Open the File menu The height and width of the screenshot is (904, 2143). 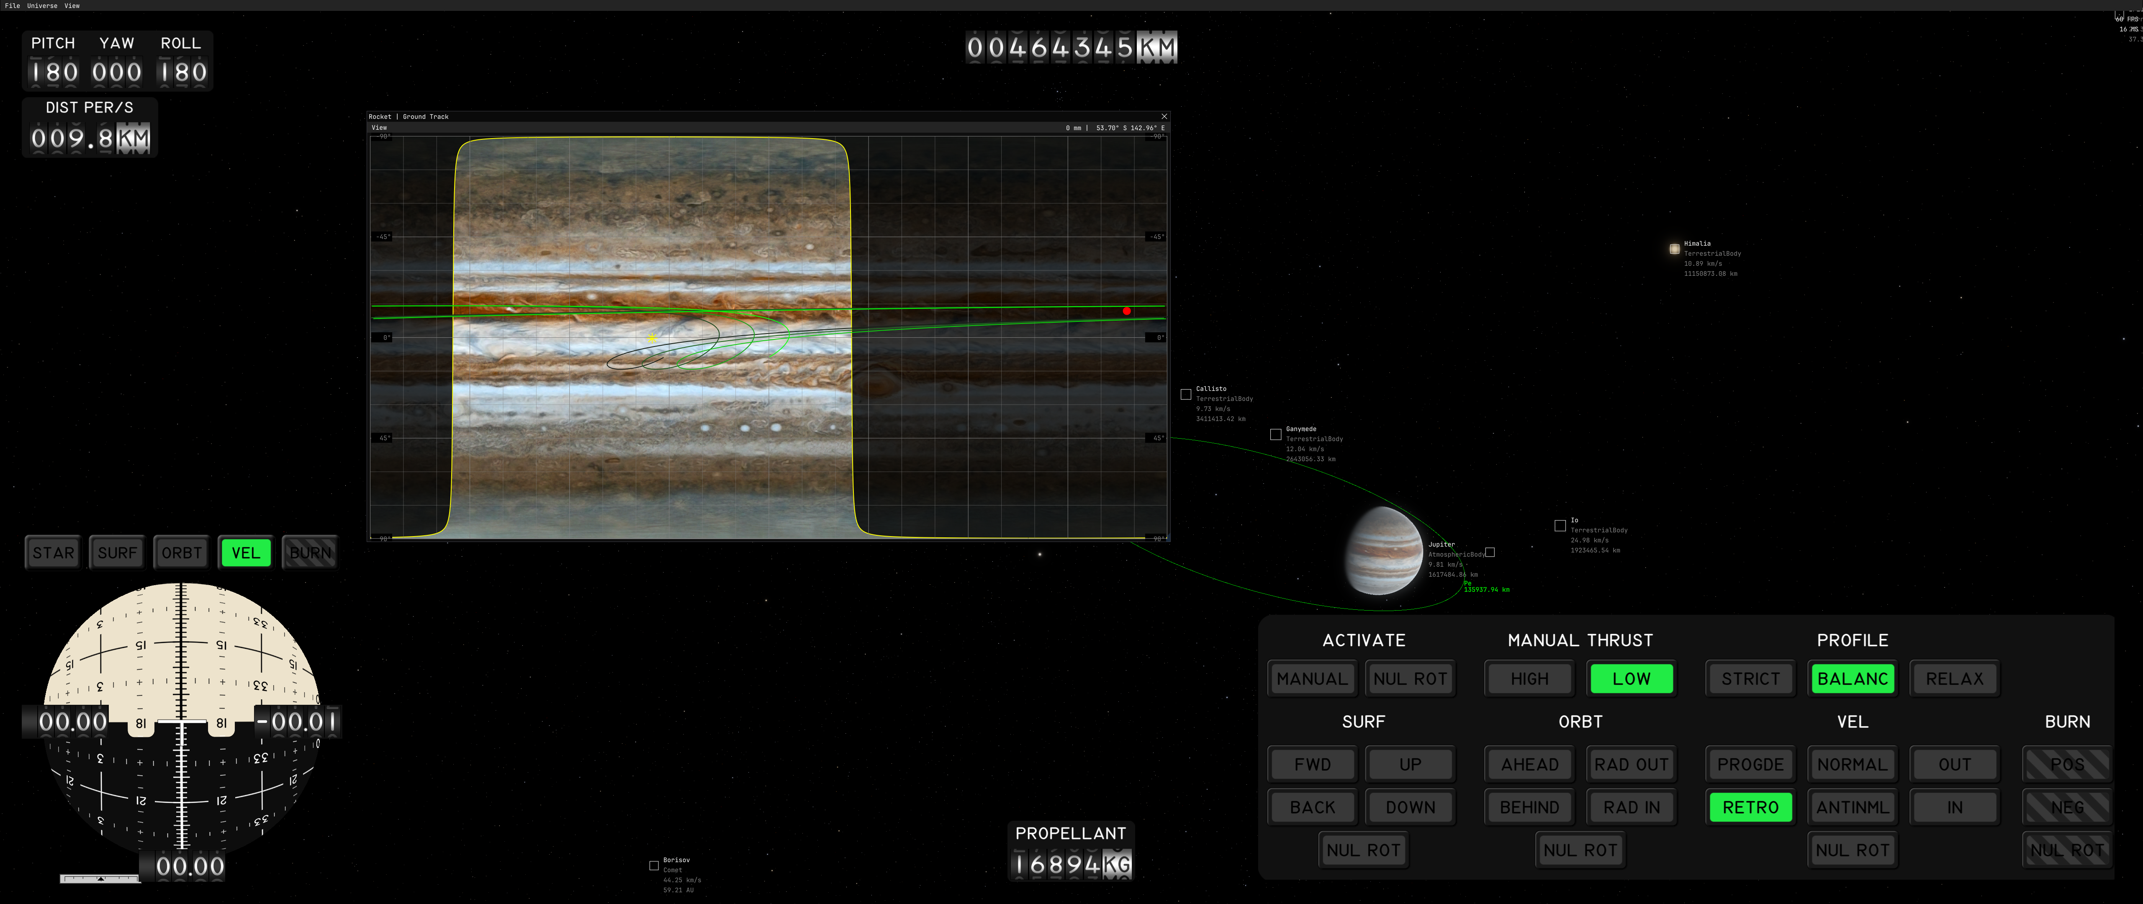13,5
